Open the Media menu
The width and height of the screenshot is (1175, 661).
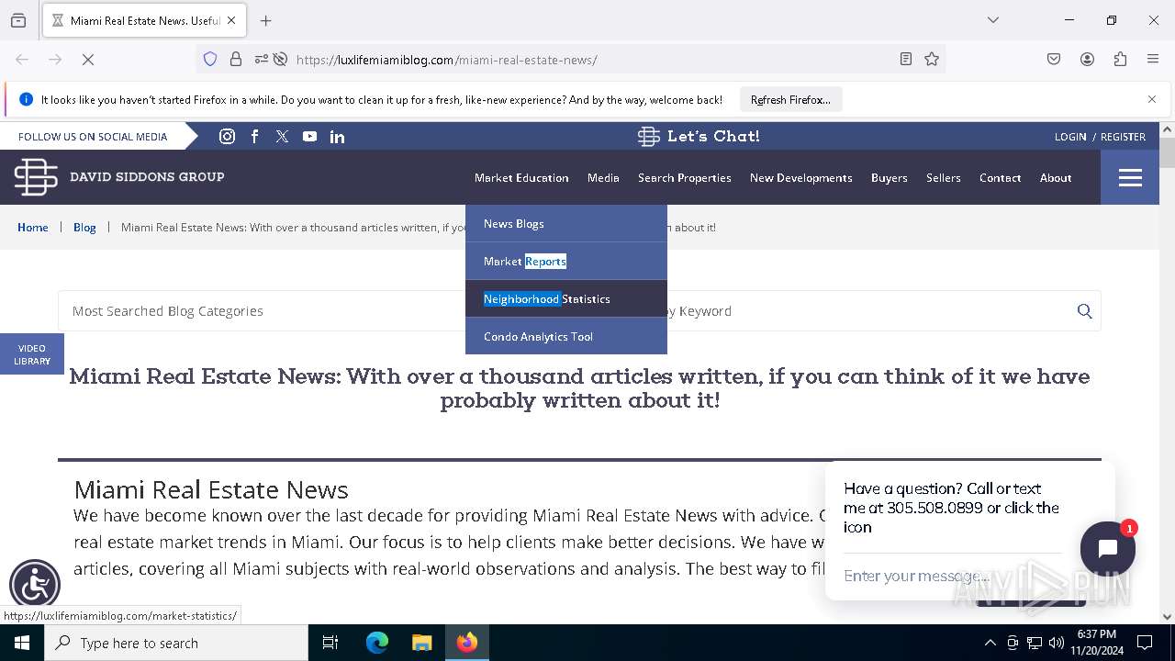click(603, 177)
